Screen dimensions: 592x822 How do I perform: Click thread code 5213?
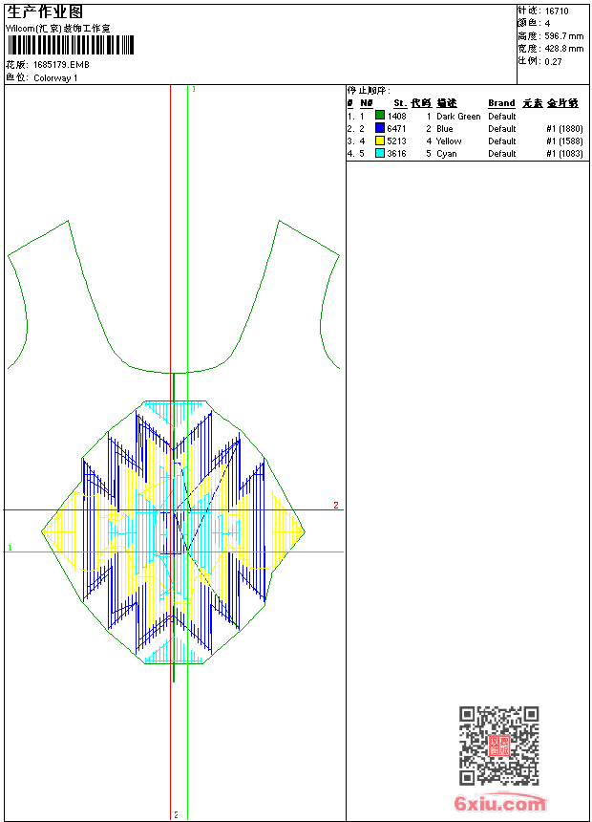pos(396,141)
